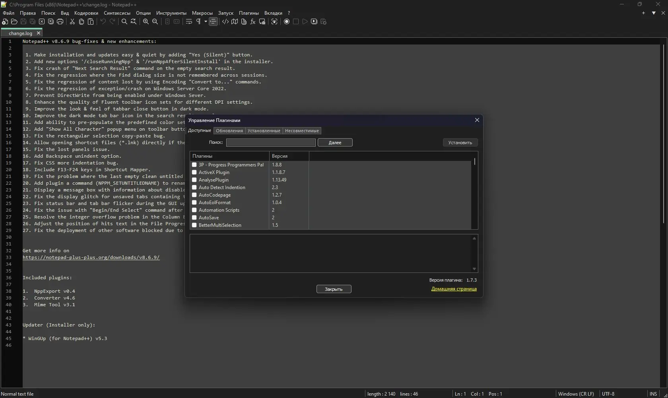This screenshot has height=398, width=668.
Task: Click the Далее search button
Action: [x=335, y=143]
